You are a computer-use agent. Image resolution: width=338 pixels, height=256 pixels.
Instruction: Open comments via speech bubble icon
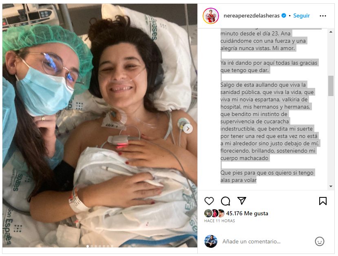pyautogui.click(x=225, y=201)
